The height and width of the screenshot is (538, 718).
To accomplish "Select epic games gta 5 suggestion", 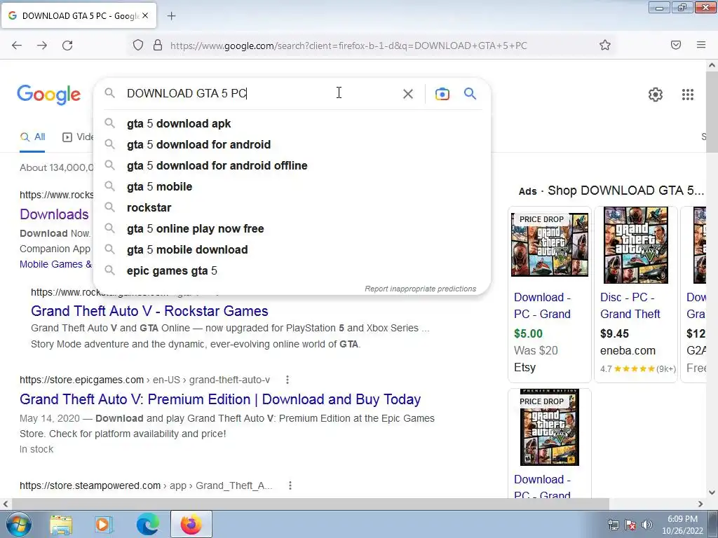I will [292, 271].
